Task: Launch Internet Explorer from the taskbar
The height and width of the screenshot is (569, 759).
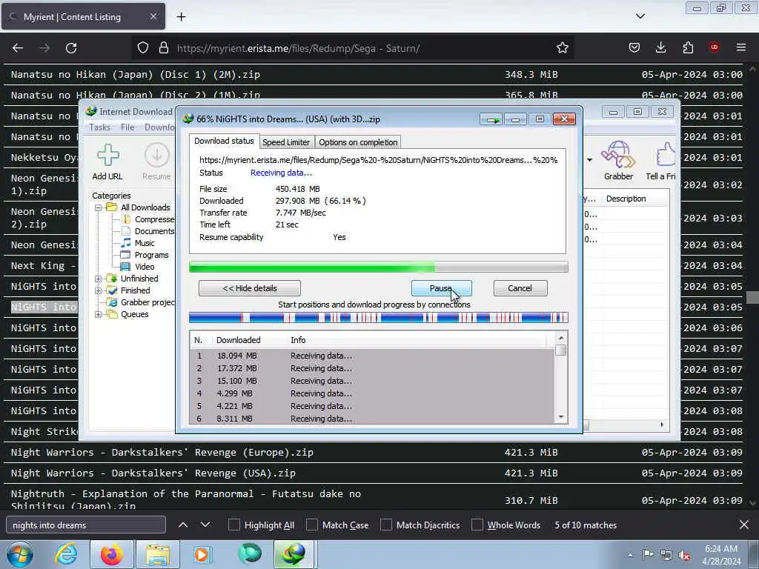Action: [x=66, y=555]
